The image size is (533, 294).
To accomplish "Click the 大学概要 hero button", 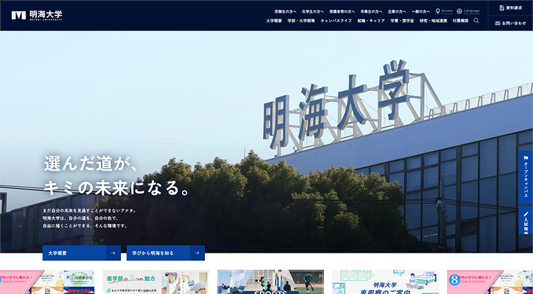I will click(x=82, y=253).
